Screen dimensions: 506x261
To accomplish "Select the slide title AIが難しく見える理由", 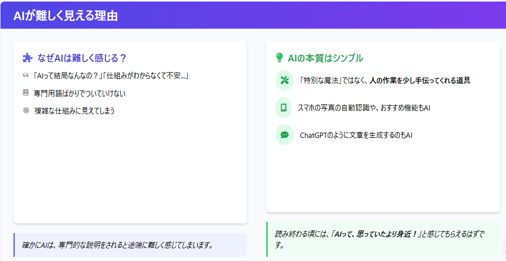I will coord(65,16).
